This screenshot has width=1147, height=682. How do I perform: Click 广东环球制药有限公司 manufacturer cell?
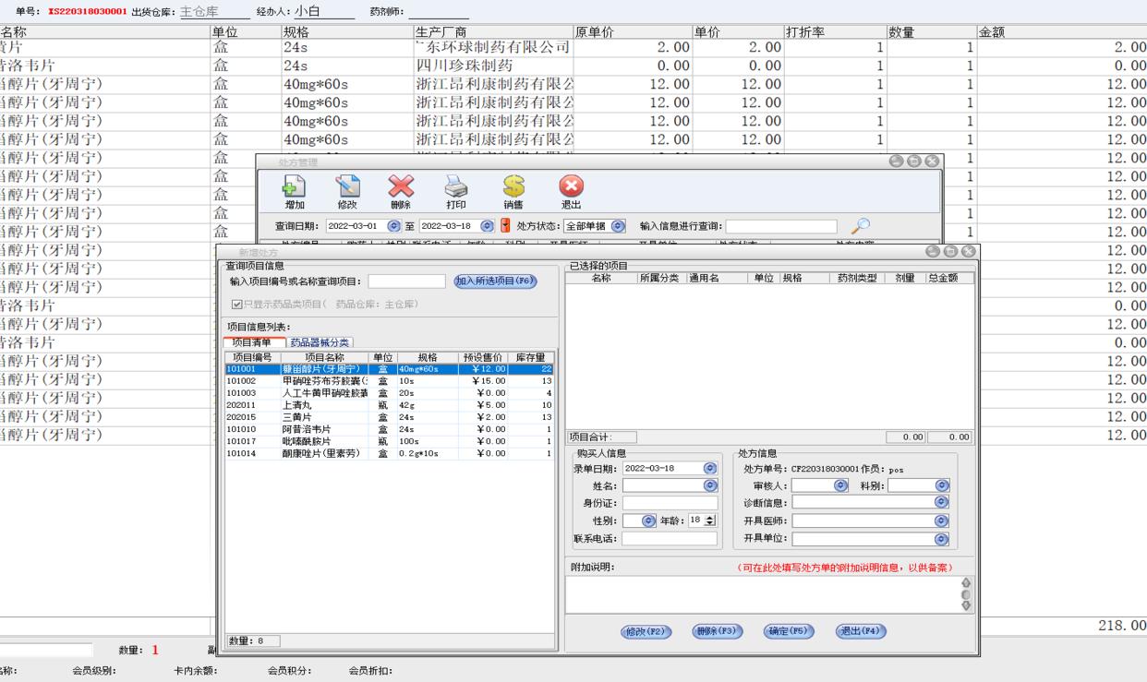point(493,47)
